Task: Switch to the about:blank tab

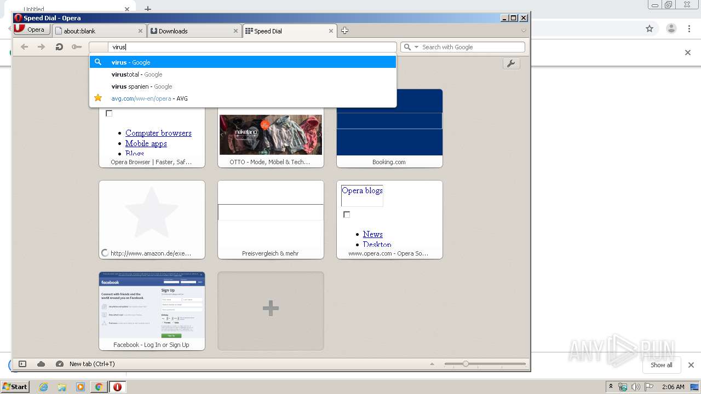Action: [100, 31]
